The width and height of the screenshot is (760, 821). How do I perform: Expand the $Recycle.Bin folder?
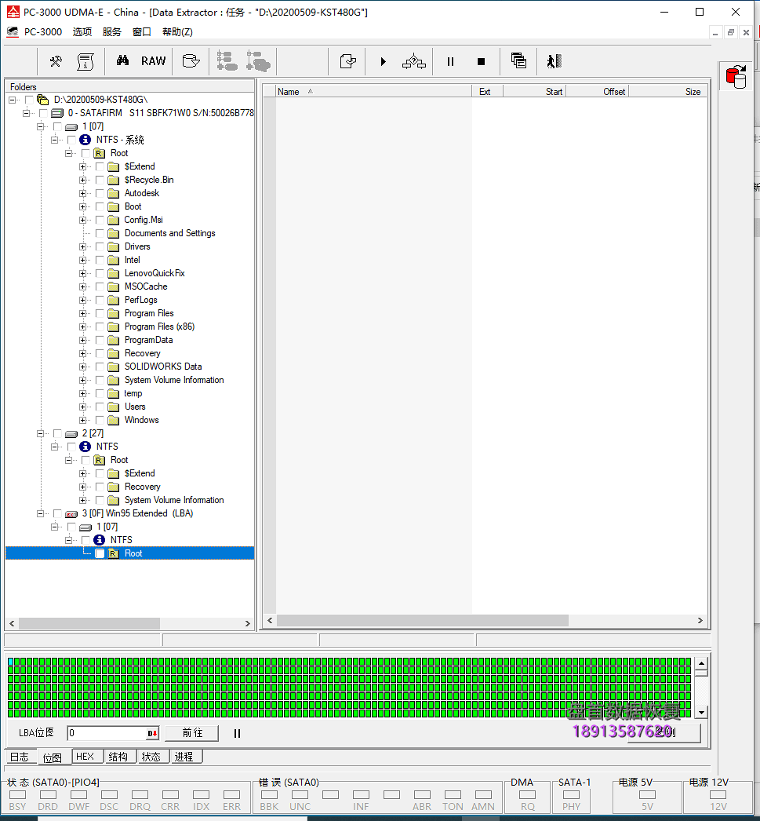coord(82,180)
